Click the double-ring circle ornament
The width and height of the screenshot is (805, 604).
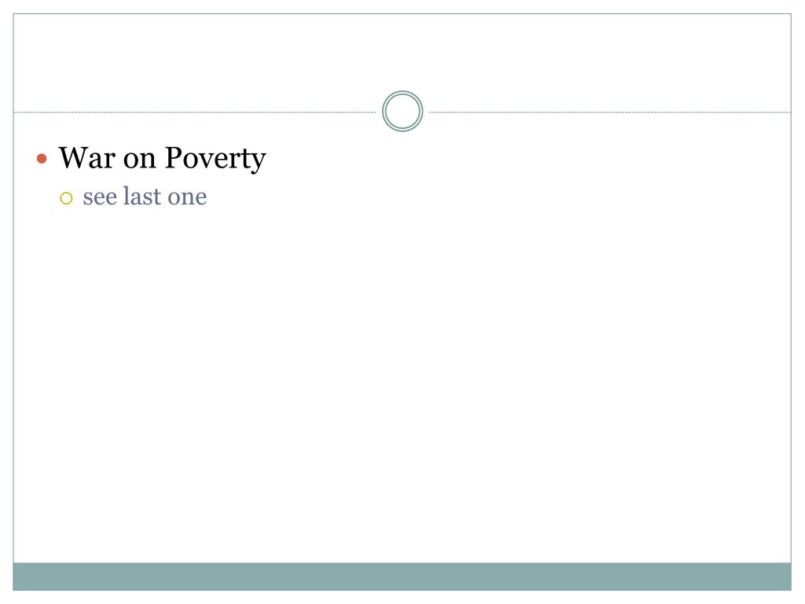pos(402,112)
